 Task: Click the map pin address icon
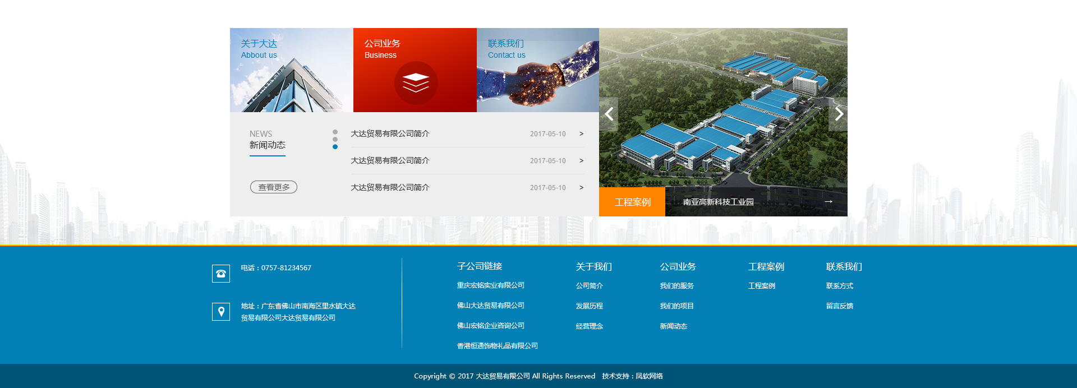tap(221, 312)
